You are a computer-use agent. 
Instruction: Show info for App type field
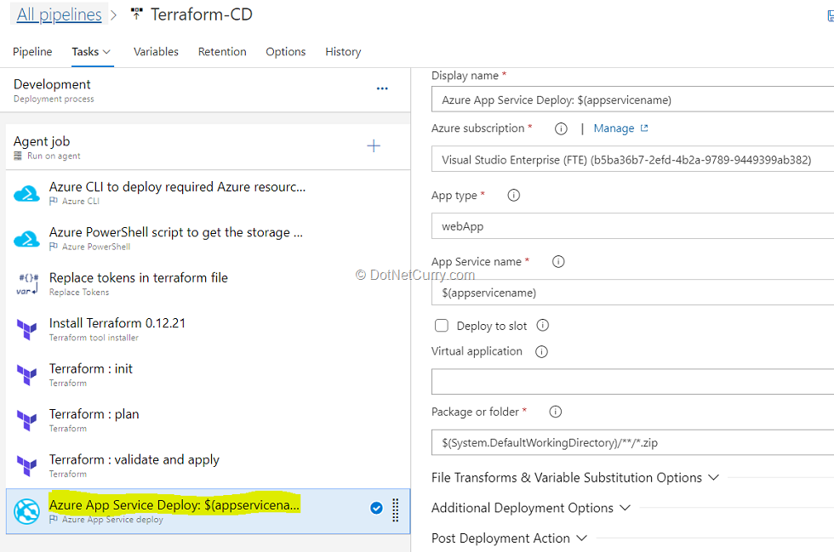pyautogui.click(x=513, y=195)
